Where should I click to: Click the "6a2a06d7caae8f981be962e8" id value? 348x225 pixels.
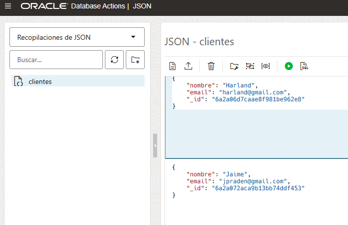[x=258, y=99]
